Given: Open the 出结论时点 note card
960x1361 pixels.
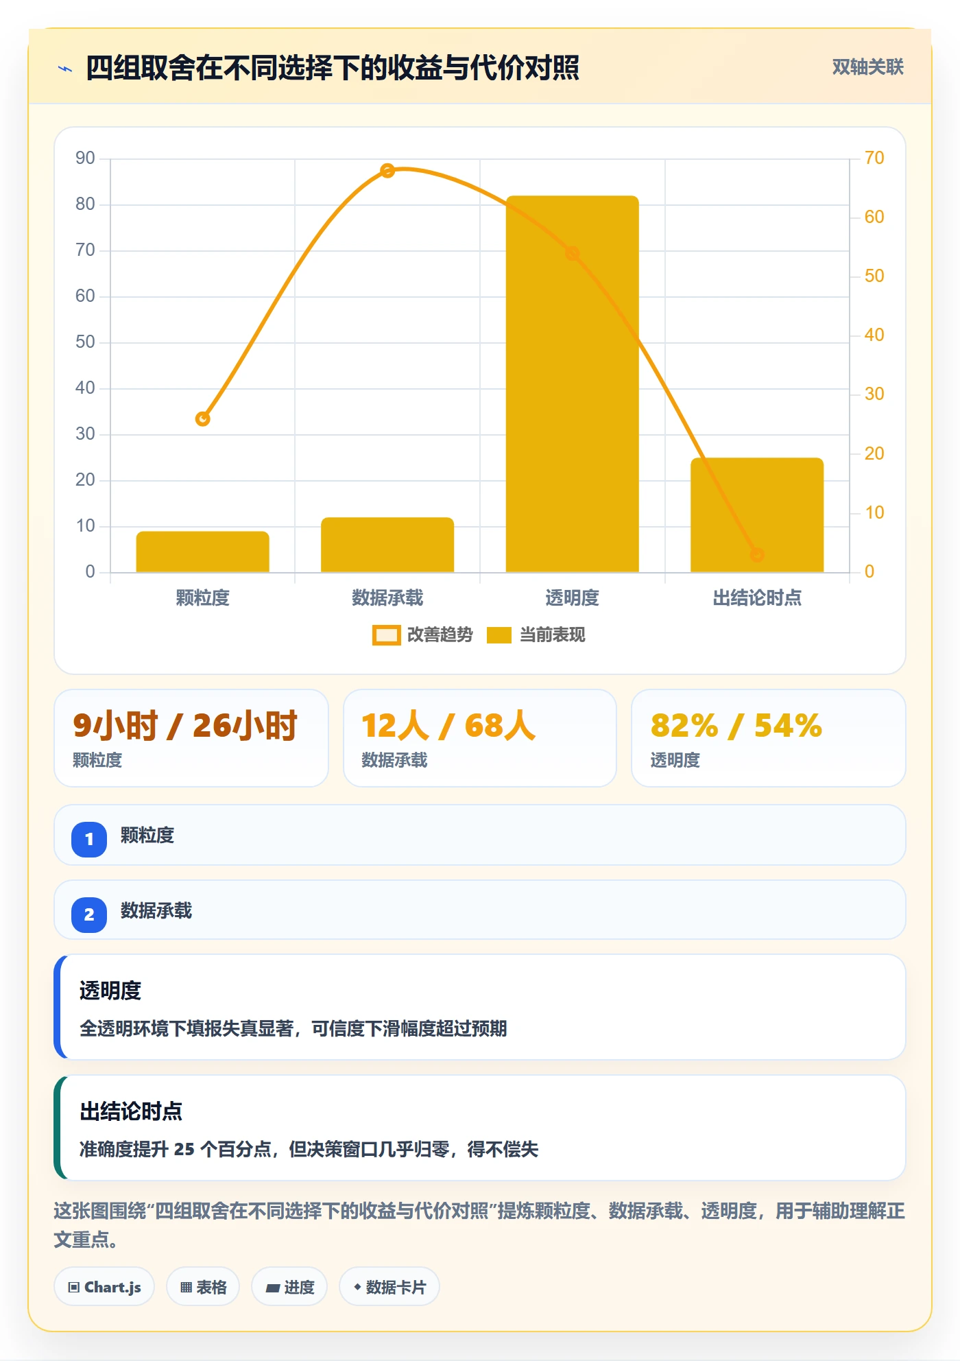Looking at the screenshot, I should (480, 1128).
